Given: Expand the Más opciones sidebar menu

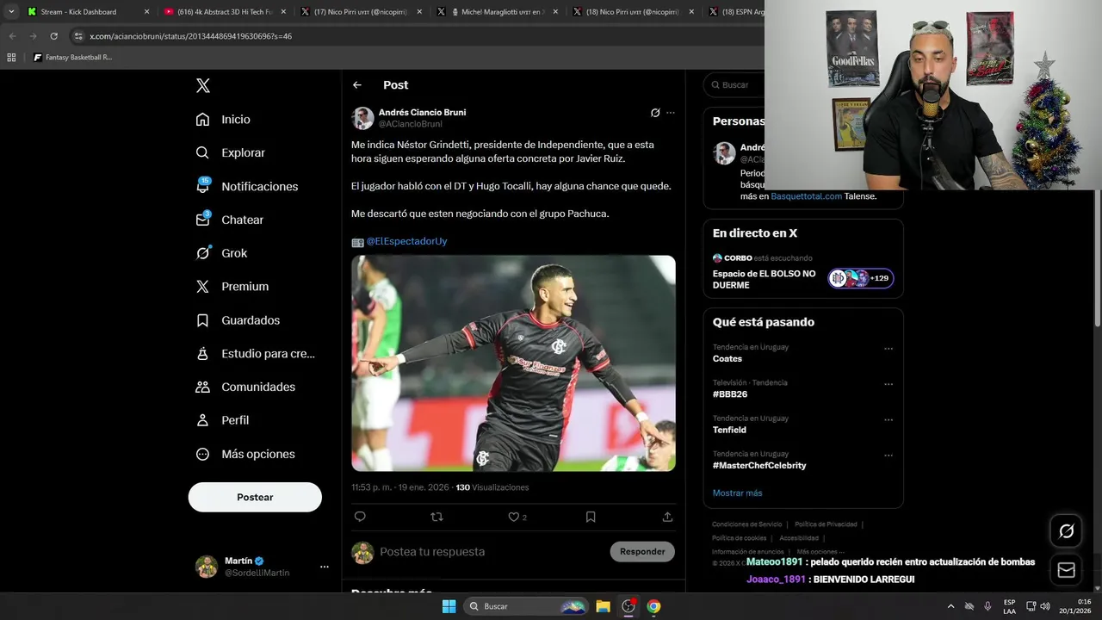Looking at the screenshot, I should pos(245,454).
